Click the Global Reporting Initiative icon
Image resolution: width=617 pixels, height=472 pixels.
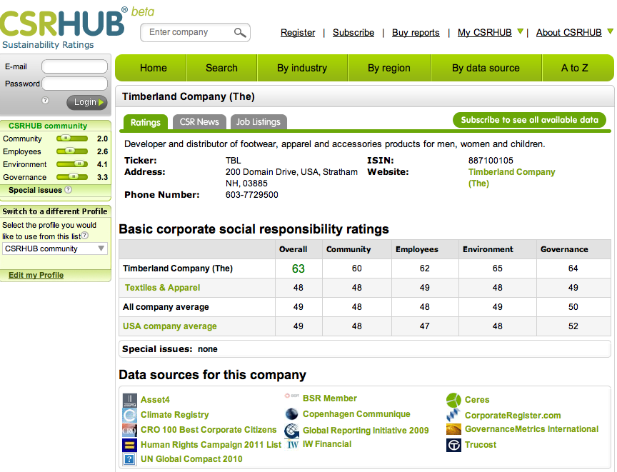[x=291, y=431]
